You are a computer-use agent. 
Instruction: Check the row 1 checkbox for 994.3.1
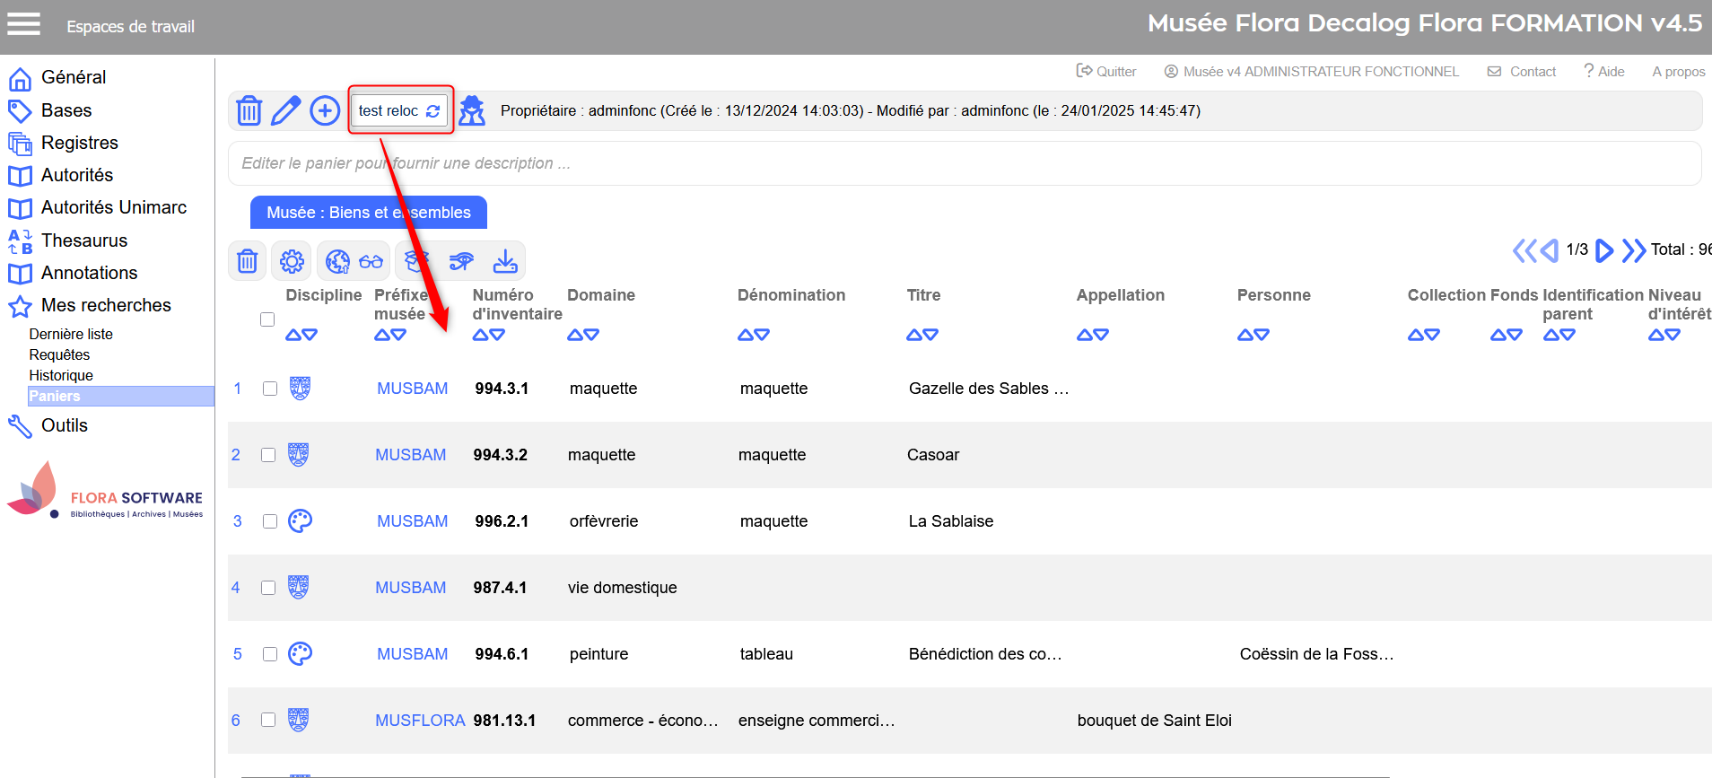tap(270, 389)
